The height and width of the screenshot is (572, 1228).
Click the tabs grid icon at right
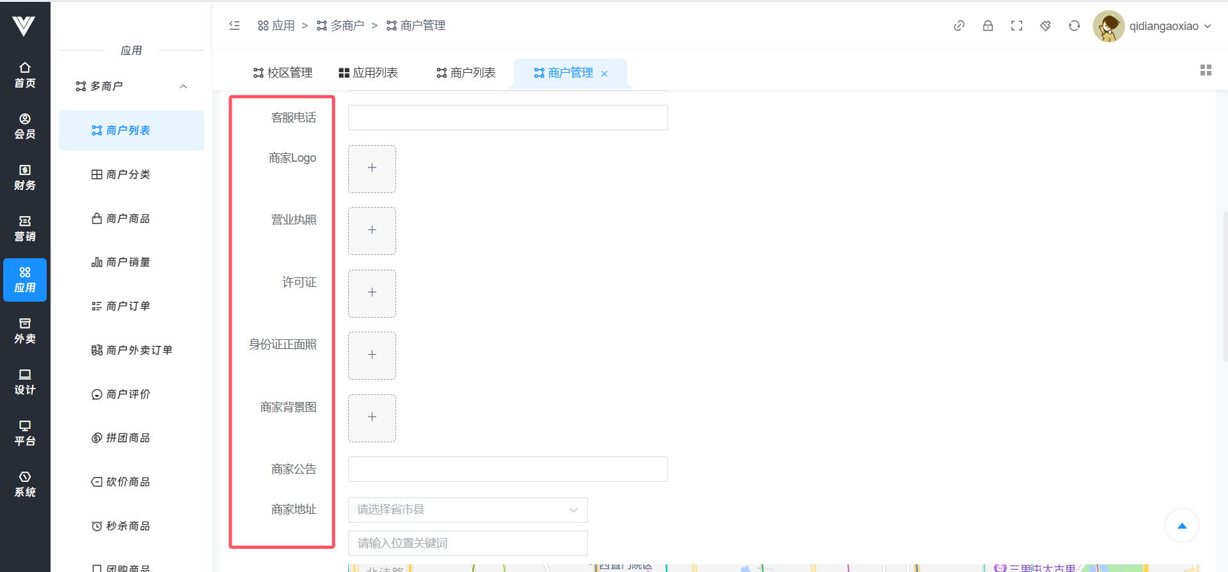click(1206, 70)
